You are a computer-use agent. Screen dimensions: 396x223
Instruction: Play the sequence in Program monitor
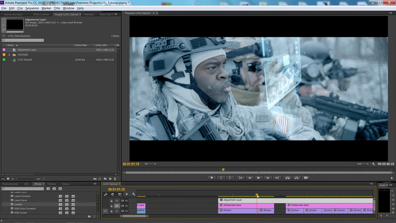pos(259,178)
